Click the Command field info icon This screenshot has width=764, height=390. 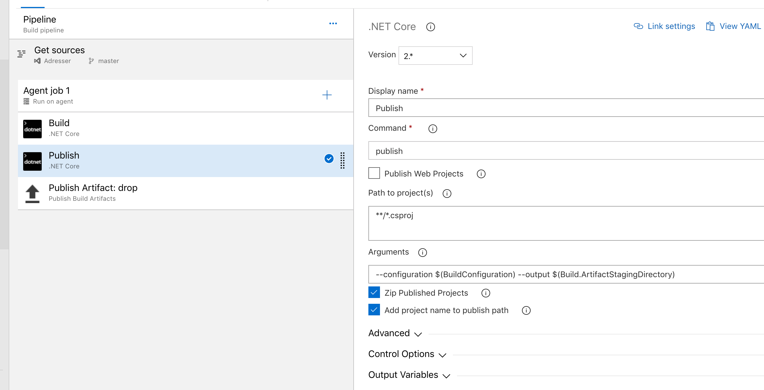click(x=432, y=129)
